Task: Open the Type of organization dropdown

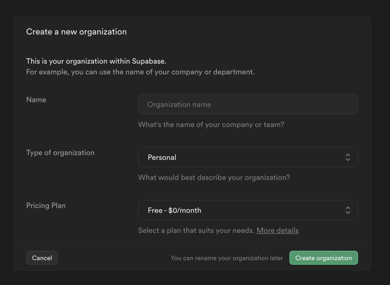Action: point(248,157)
